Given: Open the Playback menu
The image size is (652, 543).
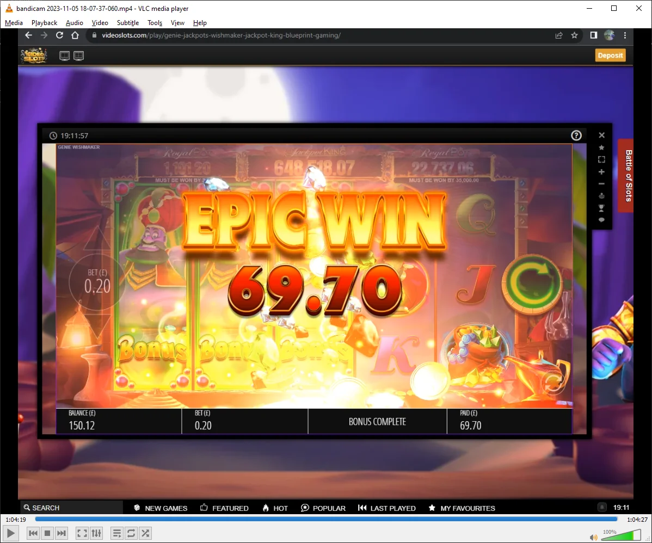Looking at the screenshot, I should 44,23.
